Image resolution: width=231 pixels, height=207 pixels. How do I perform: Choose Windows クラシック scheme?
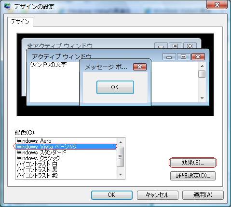pyautogui.click(x=66, y=158)
